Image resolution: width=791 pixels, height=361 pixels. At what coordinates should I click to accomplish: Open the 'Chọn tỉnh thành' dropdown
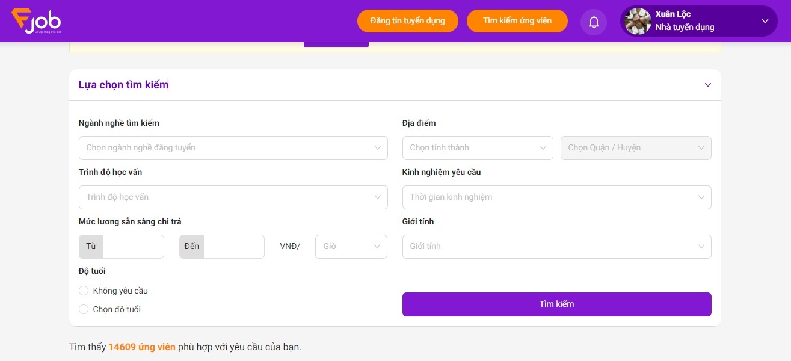(477, 147)
